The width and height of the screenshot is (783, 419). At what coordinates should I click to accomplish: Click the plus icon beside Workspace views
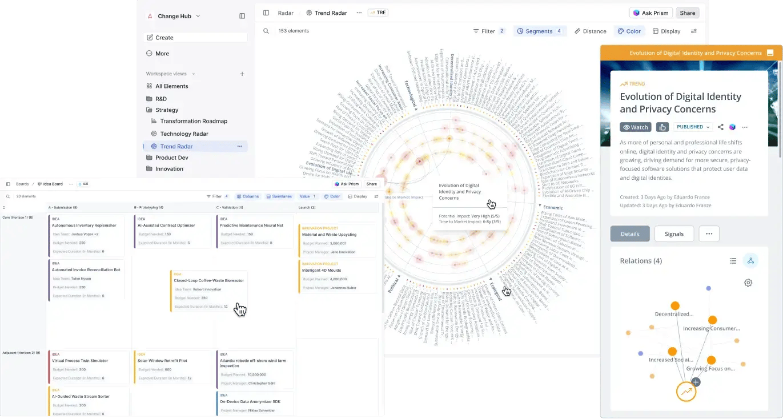pos(242,74)
